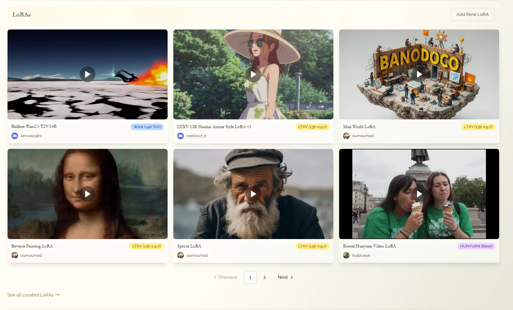
Task: Play the Redline Wan2.1-T2V-14B video
Action: coord(87,74)
